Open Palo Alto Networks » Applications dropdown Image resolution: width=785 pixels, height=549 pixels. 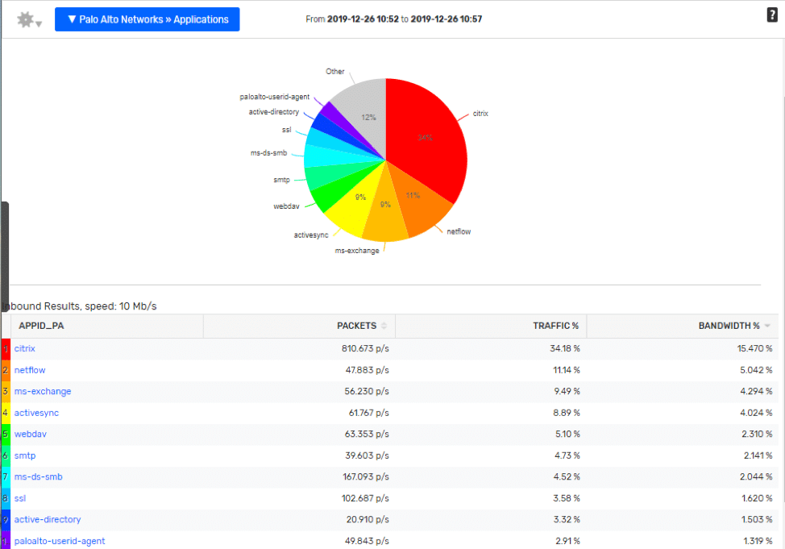[147, 19]
